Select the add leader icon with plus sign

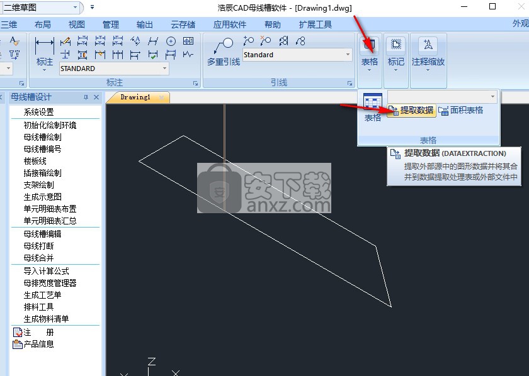pyautogui.click(x=248, y=41)
